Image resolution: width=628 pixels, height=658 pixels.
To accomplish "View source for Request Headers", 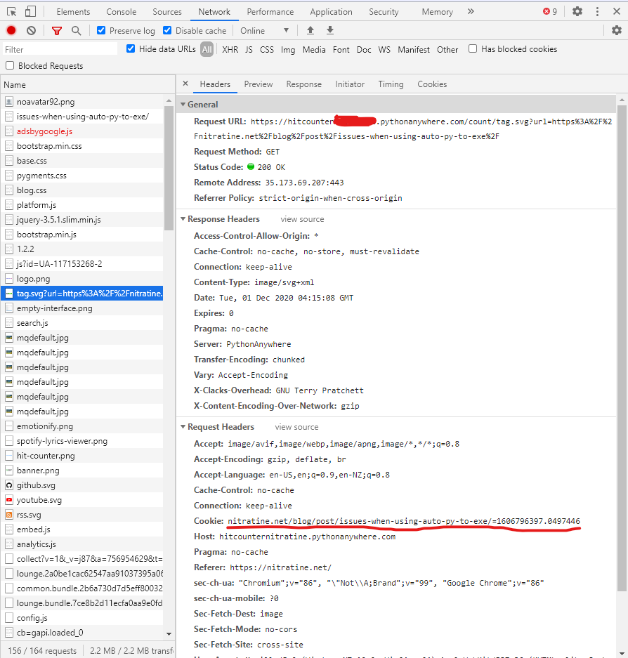I will 296,427.
